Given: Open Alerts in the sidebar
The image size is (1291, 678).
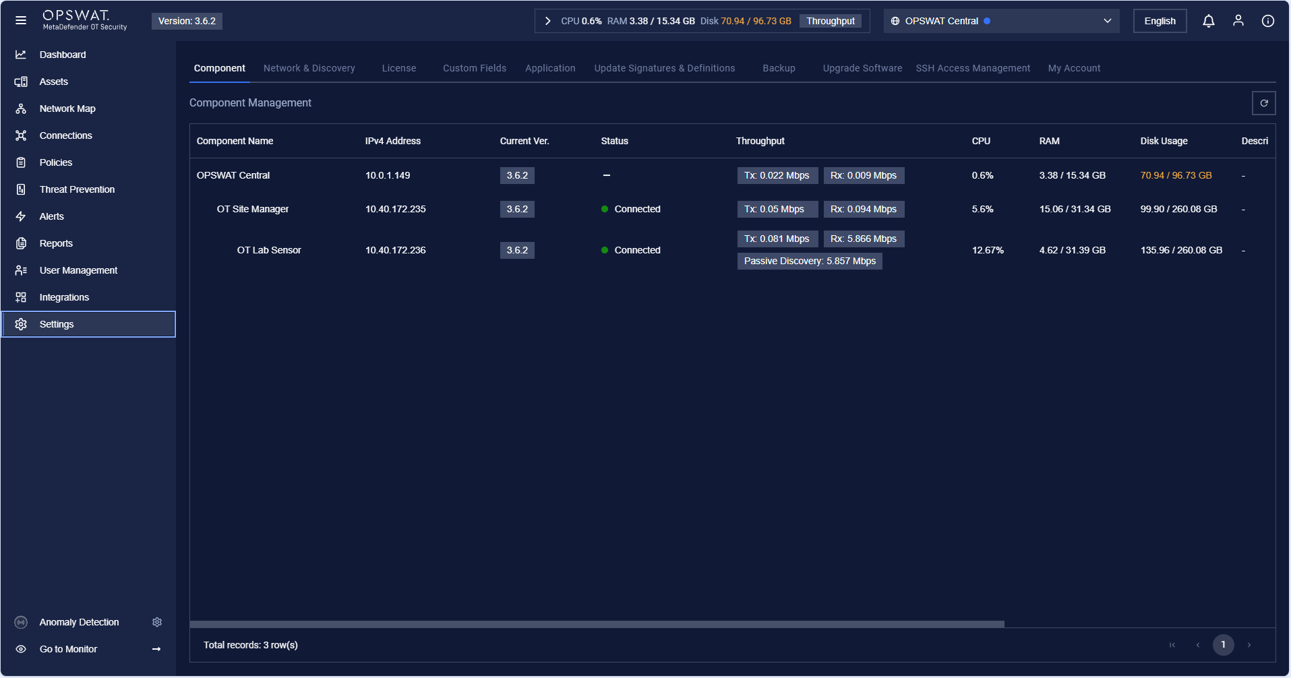Looking at the screenshot, I should pos(51,216).
